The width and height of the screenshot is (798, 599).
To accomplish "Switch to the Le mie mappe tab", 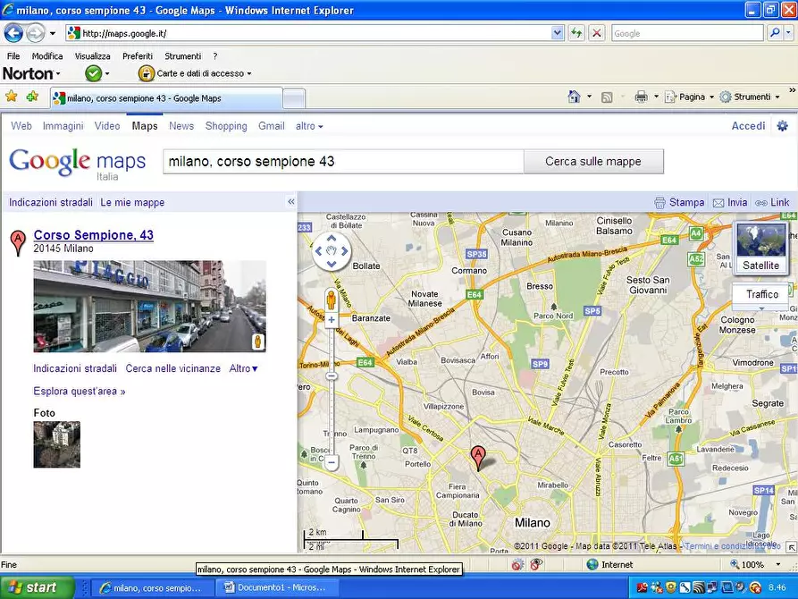I will pos(132,202).
